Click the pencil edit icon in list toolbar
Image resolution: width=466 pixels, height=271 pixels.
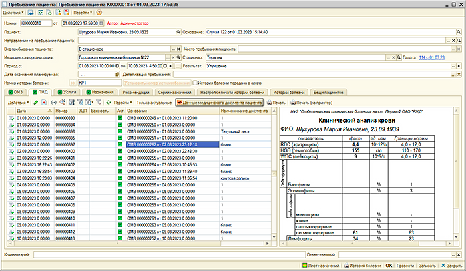pyautogui.click(x=35, y=103)
